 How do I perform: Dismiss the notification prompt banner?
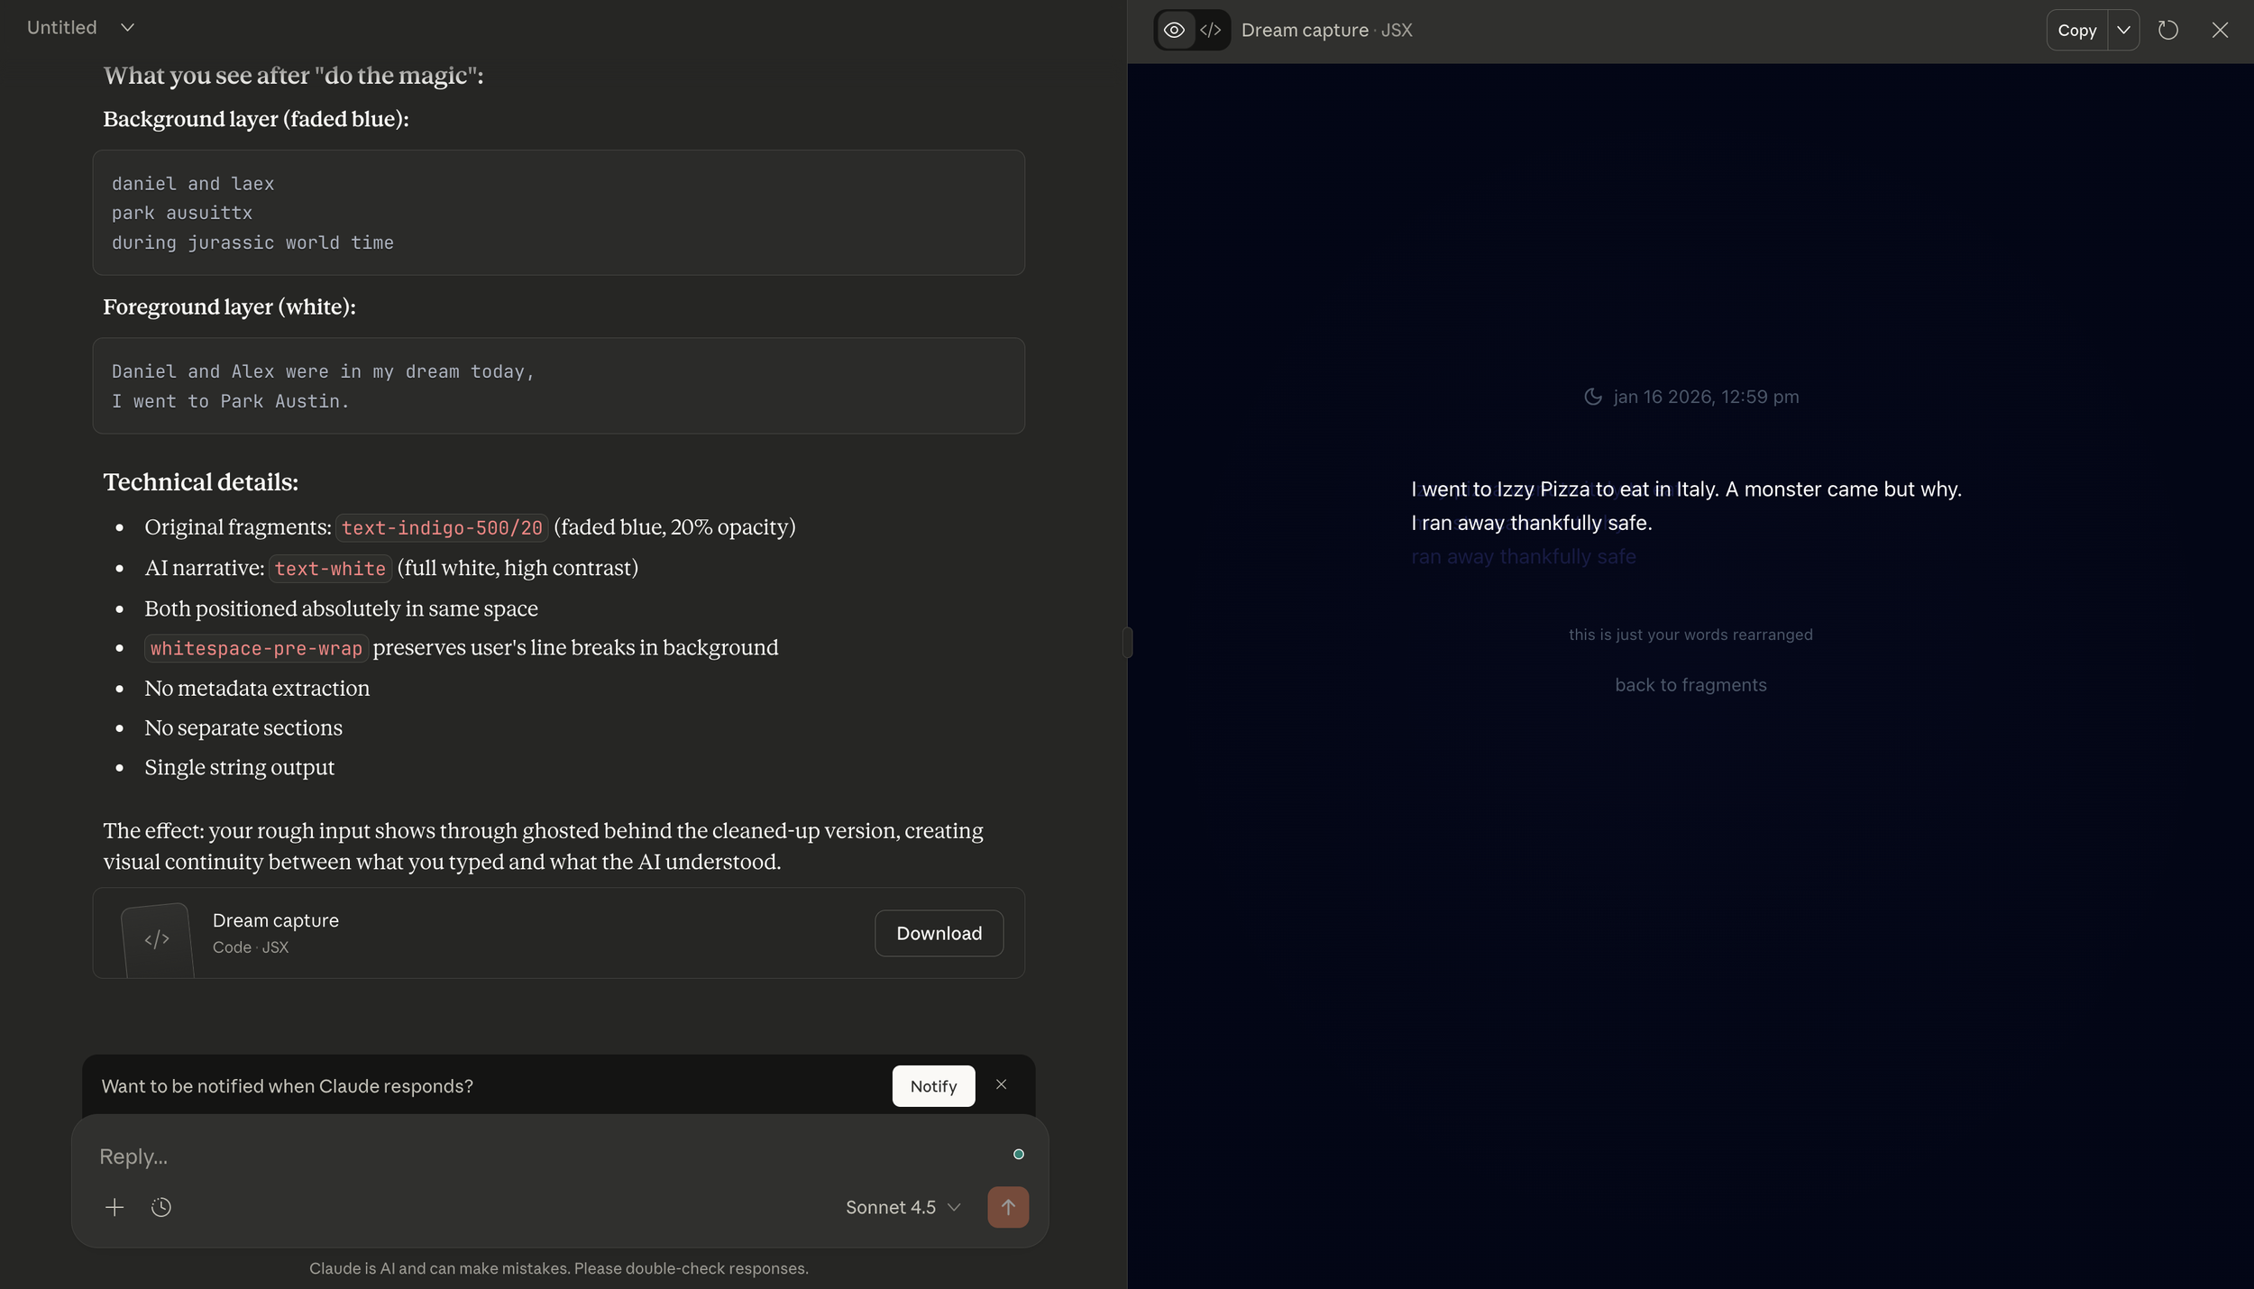[x=1001, y=1084]
